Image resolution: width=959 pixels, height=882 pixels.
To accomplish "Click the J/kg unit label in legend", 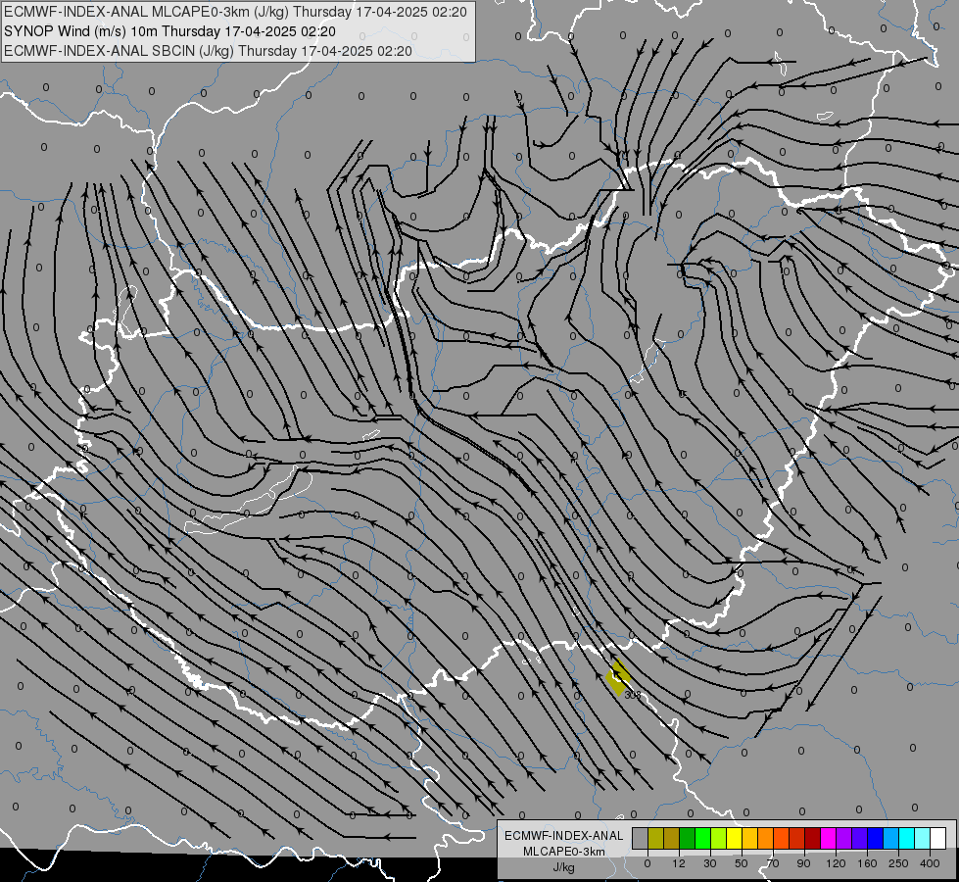I will pyautogui.click(x=564, y=867).
